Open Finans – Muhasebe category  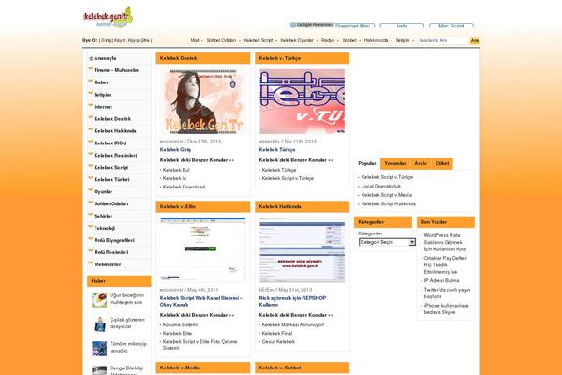116,70
